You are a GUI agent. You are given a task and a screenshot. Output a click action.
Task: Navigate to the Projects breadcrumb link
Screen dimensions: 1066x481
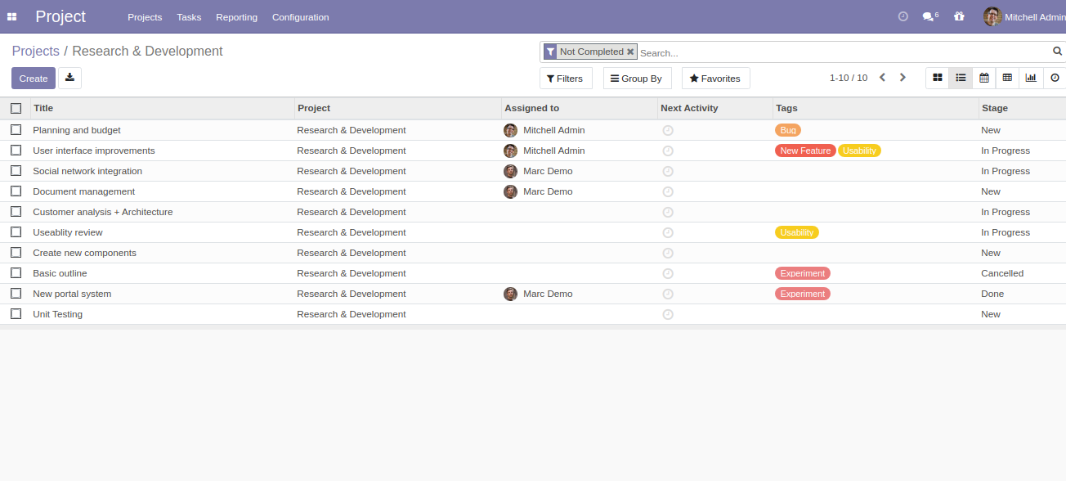coord(36,51)
